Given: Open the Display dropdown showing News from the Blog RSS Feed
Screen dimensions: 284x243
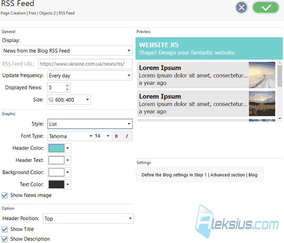Looking at the screenshot, I should pyautogui.click(x=67, y=51).
